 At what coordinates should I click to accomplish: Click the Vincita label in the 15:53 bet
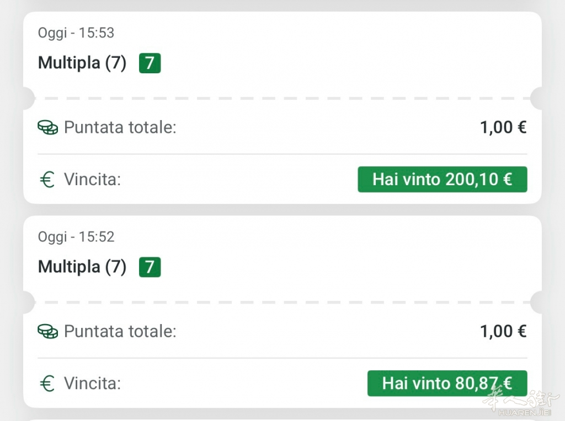click(x=92, y=179)
